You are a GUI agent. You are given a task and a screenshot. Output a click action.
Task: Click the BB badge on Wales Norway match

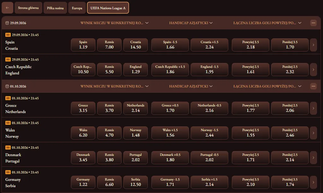click(x=8, y=123)
